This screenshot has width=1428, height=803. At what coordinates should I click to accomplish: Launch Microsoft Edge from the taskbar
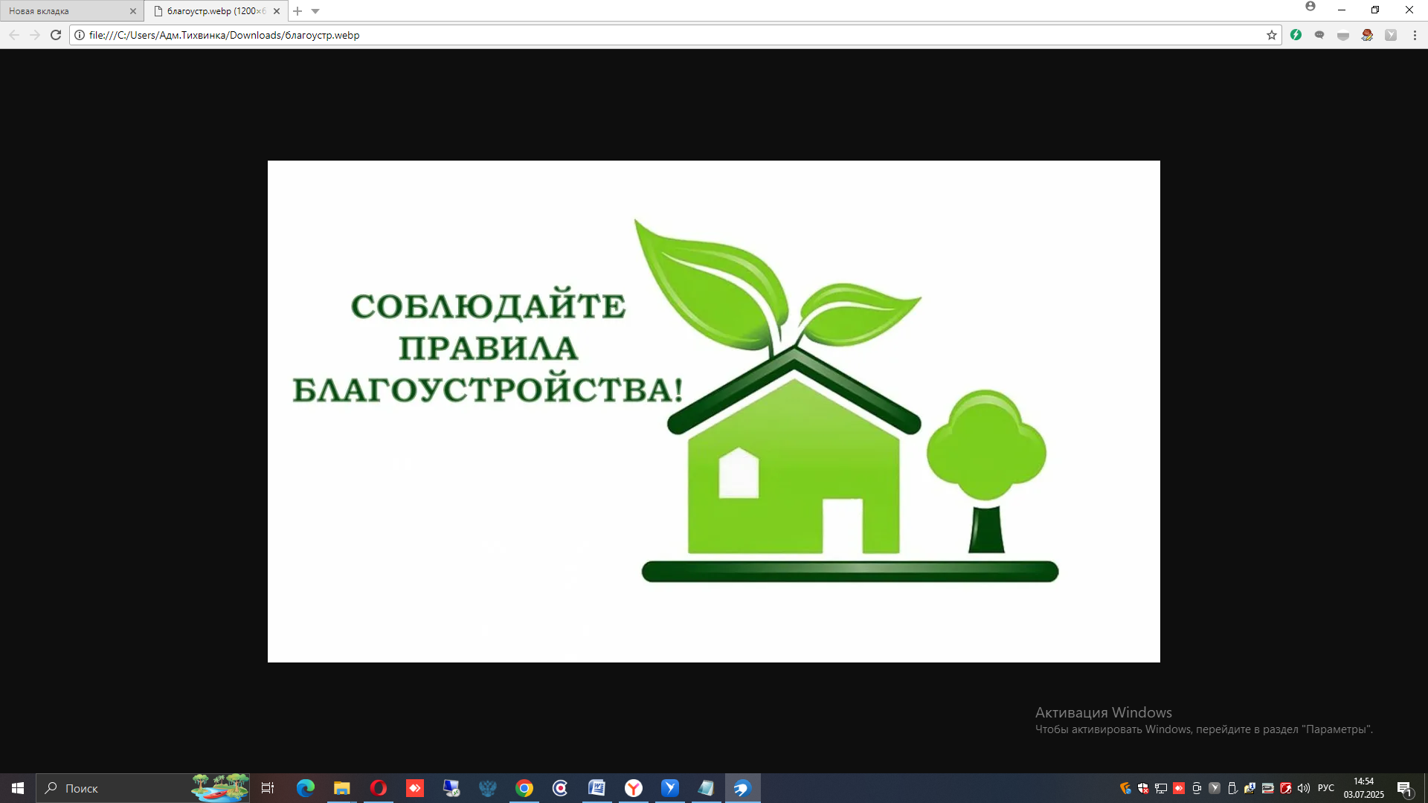click(306, 788)
